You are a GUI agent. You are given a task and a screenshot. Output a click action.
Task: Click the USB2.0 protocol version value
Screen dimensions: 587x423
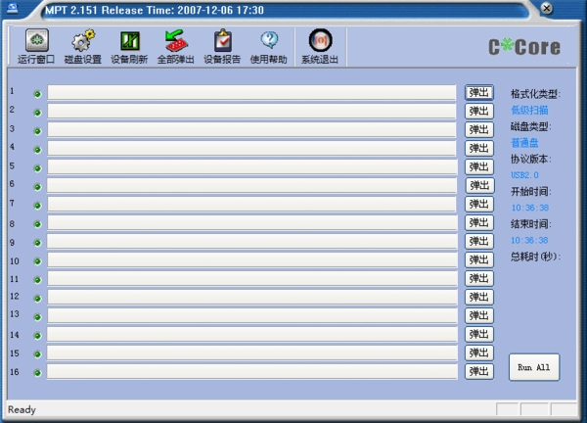coord(524,175)
